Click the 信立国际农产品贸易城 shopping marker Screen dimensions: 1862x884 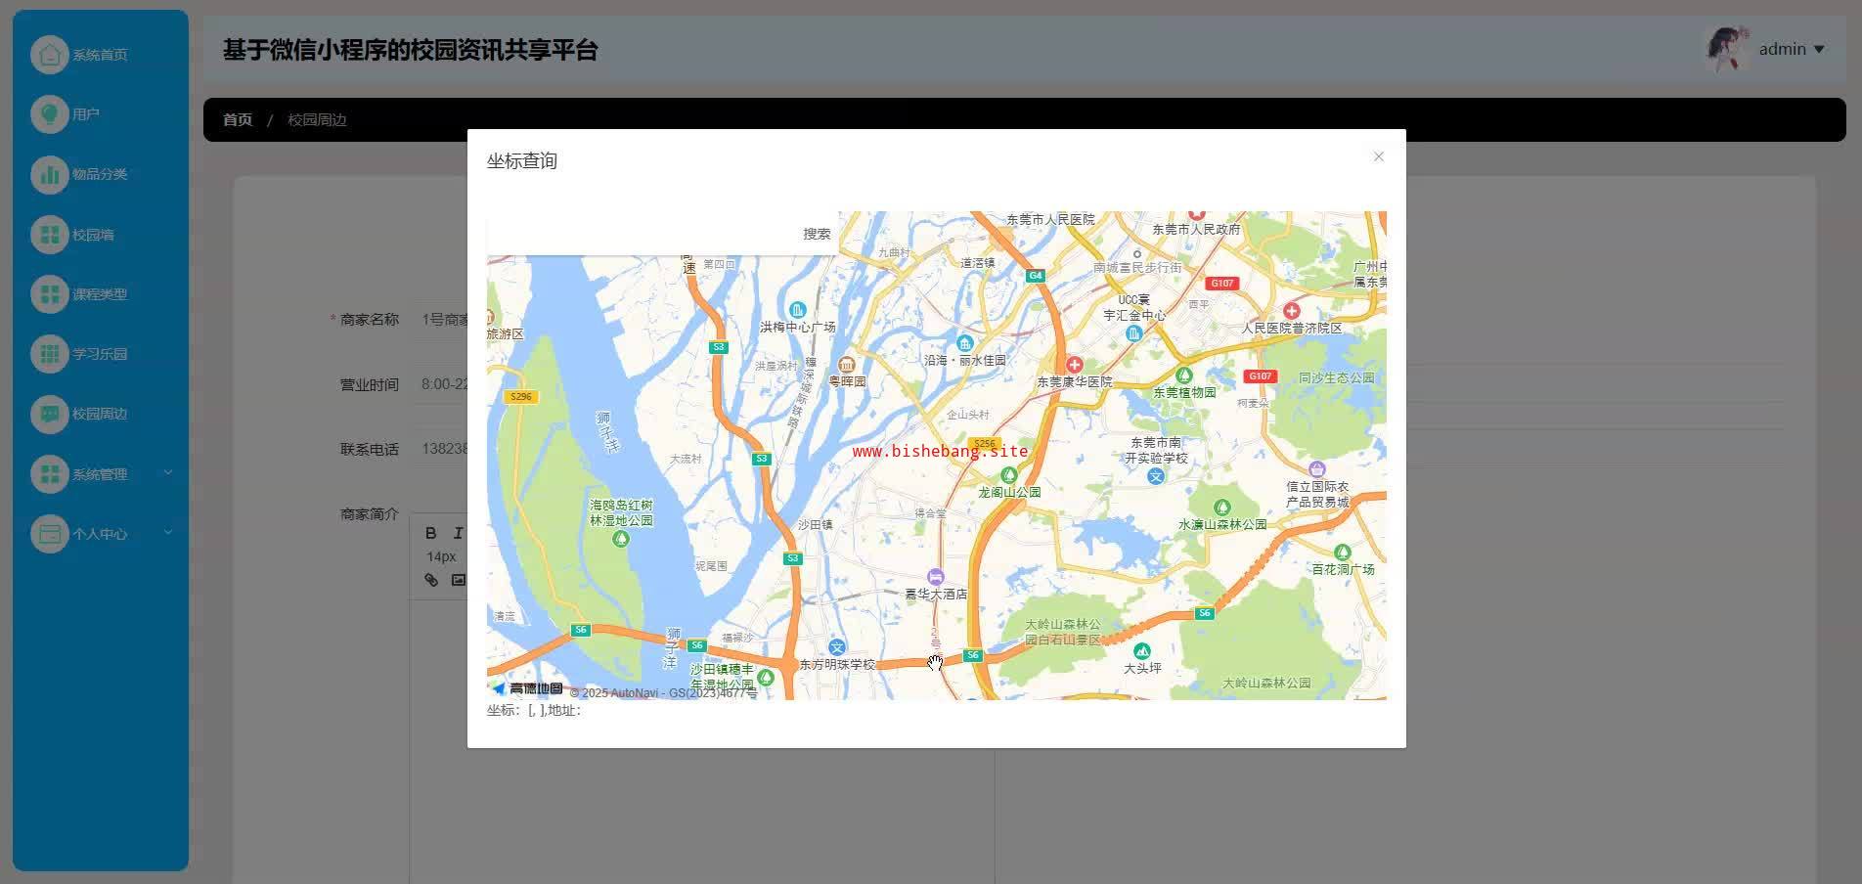pyautogui.click(x=1317, y=469)
